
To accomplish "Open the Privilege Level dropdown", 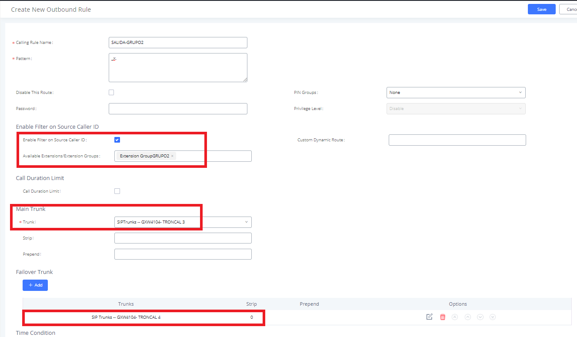I will [456, 108].
